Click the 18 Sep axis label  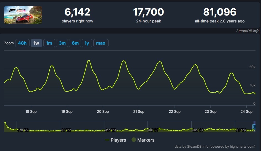(31, 112)
